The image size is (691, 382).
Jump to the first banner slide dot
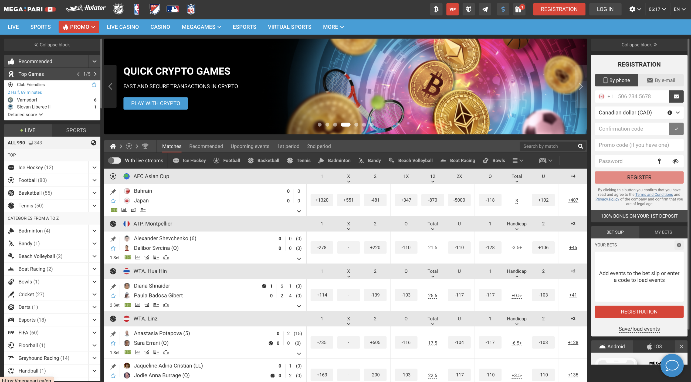click(x=320, y=124)
